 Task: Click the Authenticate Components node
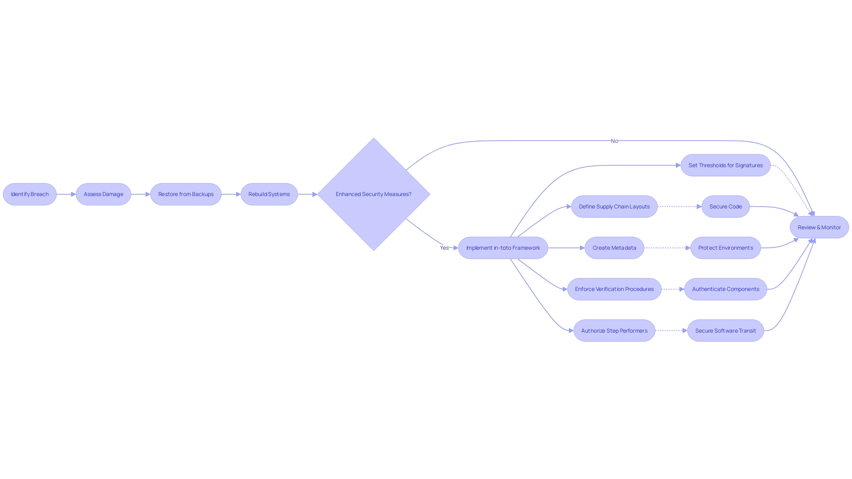[x=726, y=289]
